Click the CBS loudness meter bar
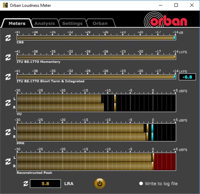Image resolution: width=200 pixels, height=194 pixels. [96, 38]
